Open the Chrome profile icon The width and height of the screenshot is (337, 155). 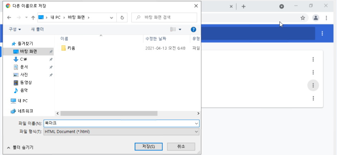pos(316,18)
